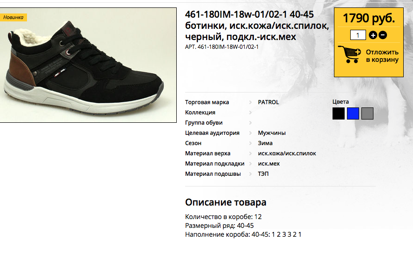Open the shoe product image
This screenshot has width=413, height=253.
88,65
